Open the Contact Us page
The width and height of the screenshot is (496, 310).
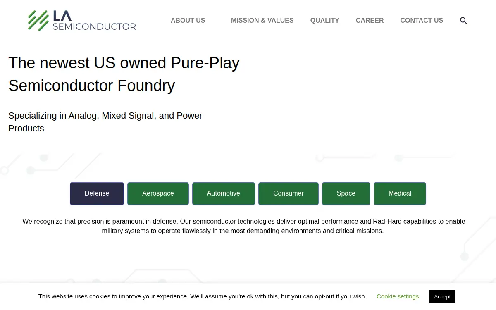click(x=421, y=20)
